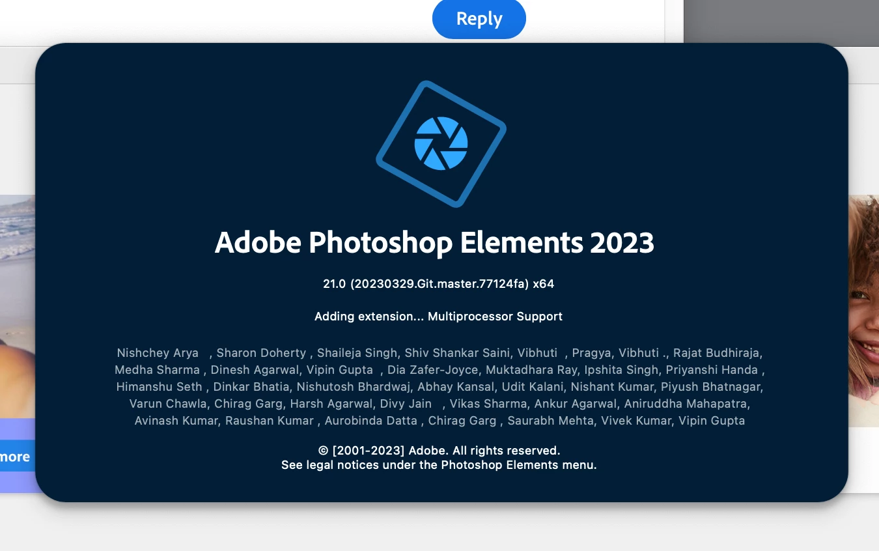879x551 pixels.
Task: Click the name "Muktadhara Ray" in credits
Action: point(532,370)
